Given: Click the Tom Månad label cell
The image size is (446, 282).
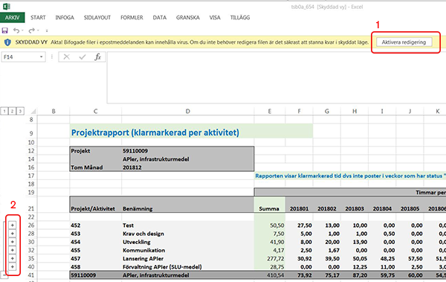Looking at the screenshot, I should click(96, 167).
